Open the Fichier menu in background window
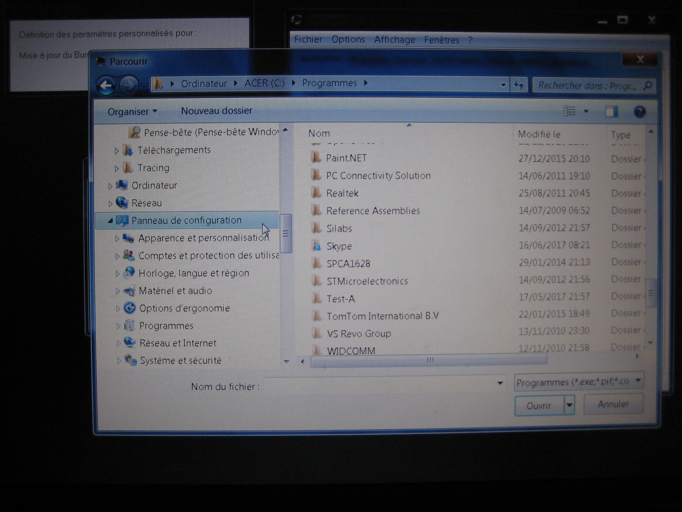Viewport: 682px width, 512px height. (308, 39)
